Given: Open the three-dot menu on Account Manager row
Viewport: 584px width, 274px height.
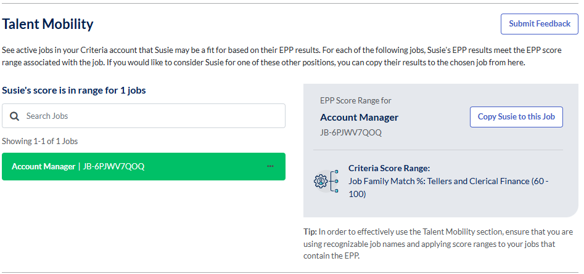Looking at the screenshot, I should 270,166.
